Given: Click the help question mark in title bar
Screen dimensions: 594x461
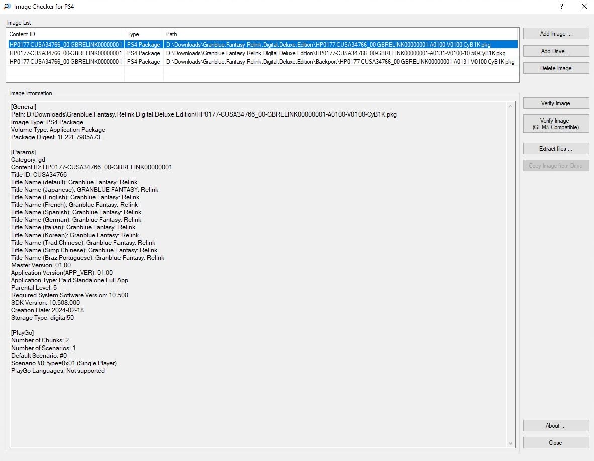Looking at the screenshot, I should [x=562, y=6].
